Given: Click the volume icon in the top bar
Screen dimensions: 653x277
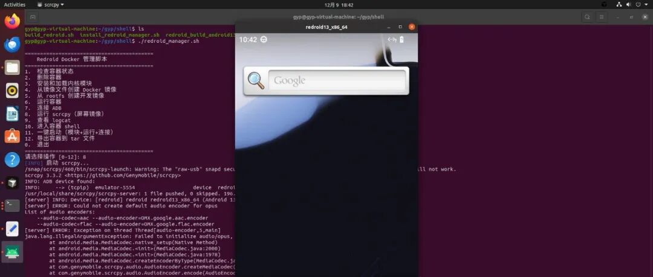Looking at the screenshot, I should tap(628, 5).
